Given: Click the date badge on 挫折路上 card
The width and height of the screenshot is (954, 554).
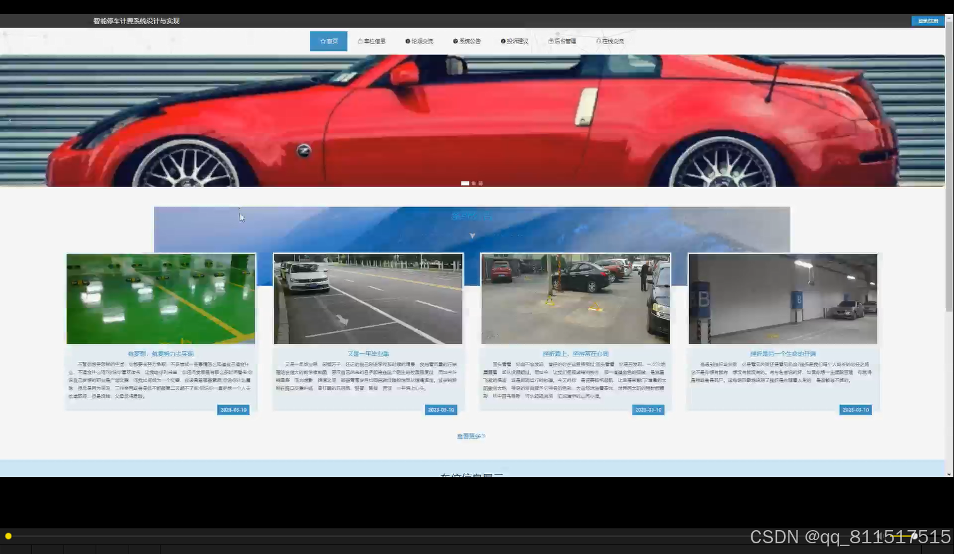Looking at the screenshot, I should (648, 410).
